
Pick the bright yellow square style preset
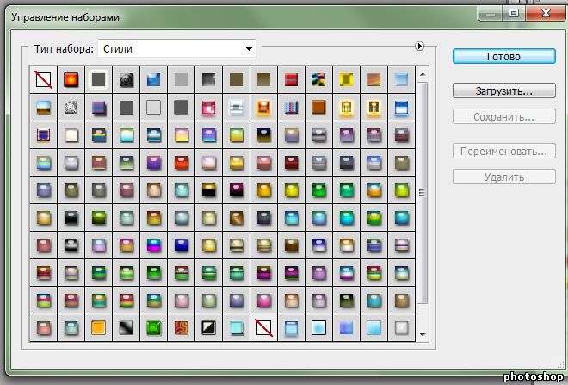[346, 80]
